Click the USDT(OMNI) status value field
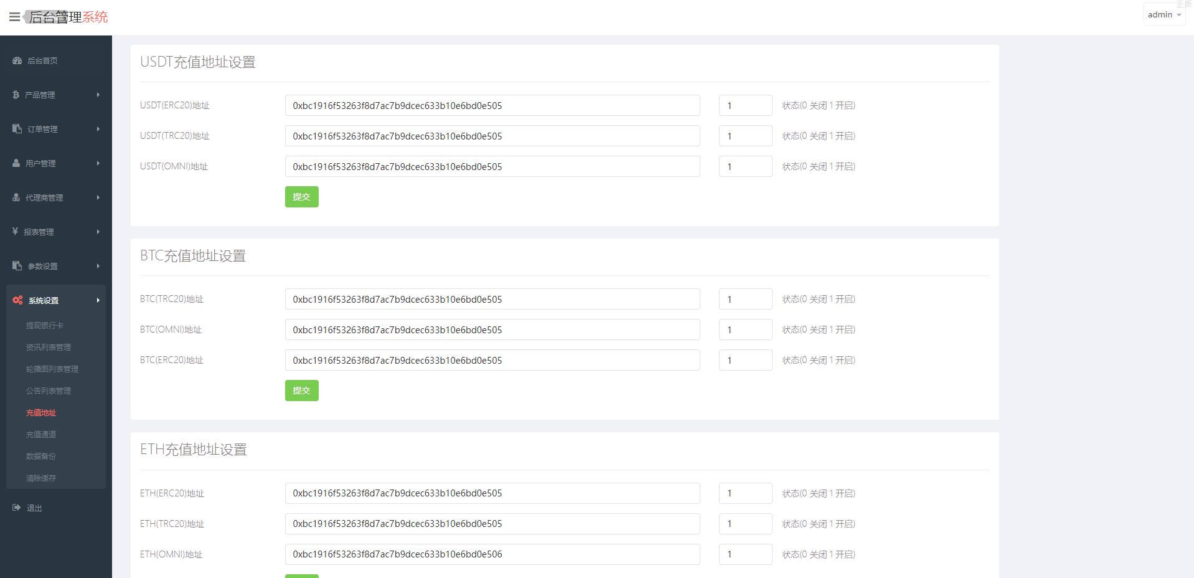Screen dimensions: 1194x578 [746, 166]
